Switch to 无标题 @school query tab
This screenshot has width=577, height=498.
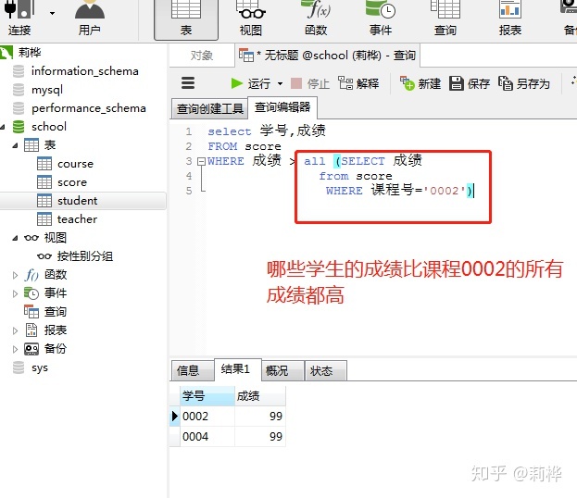click(328, 56)
